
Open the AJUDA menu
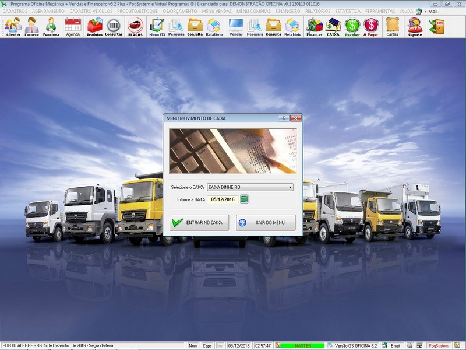(406, 11)
